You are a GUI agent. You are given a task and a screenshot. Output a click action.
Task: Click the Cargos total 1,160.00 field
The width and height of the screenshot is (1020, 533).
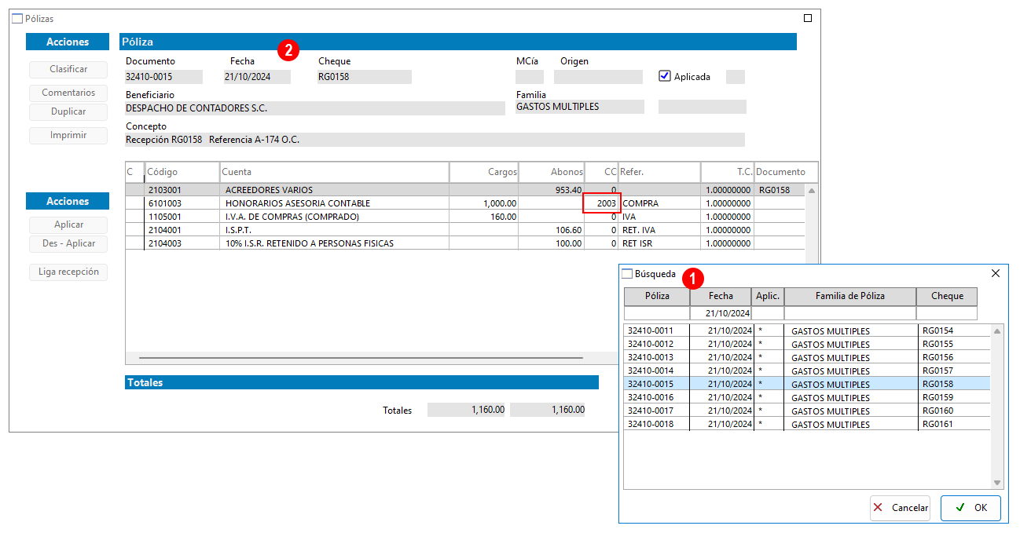click(x=467, y=410)
